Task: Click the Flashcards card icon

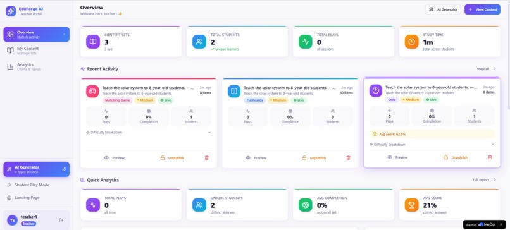Action: (x=234, y=91)
